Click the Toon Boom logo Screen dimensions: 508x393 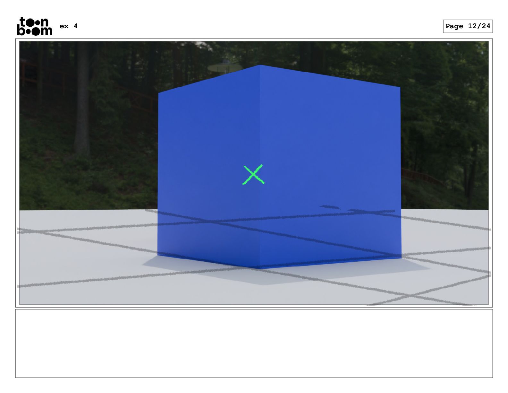[x=35, y=26]
